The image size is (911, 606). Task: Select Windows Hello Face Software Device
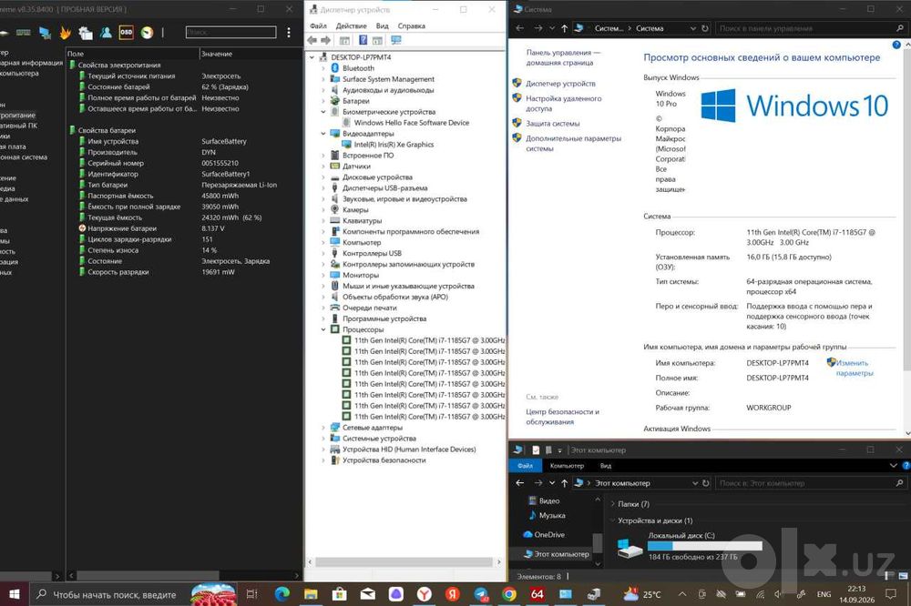tap(412, 123)
